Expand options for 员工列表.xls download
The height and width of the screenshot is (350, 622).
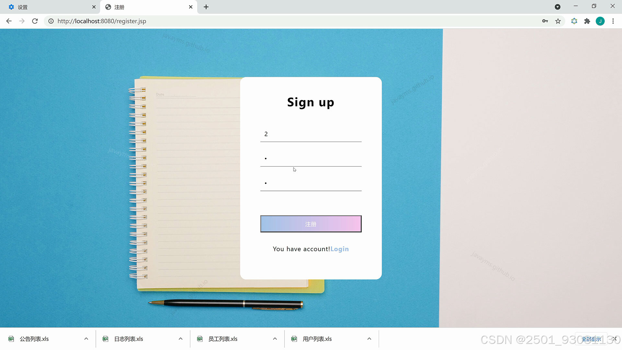coord(275,339)
